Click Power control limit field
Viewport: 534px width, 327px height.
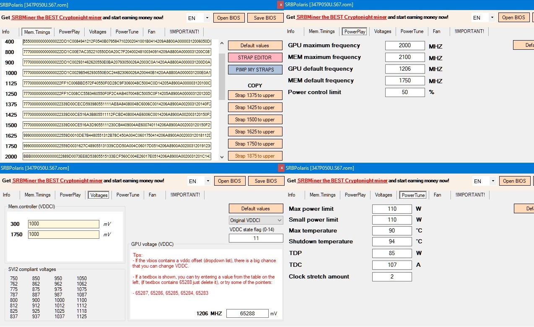(x=405, y=92)
